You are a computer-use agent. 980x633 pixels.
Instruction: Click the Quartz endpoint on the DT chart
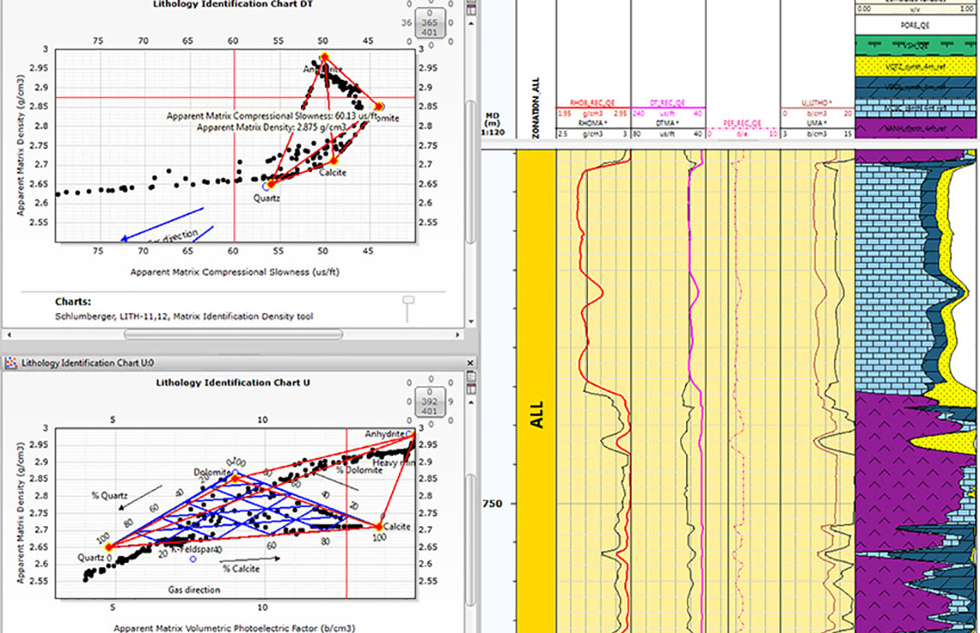tap(270, 184)
